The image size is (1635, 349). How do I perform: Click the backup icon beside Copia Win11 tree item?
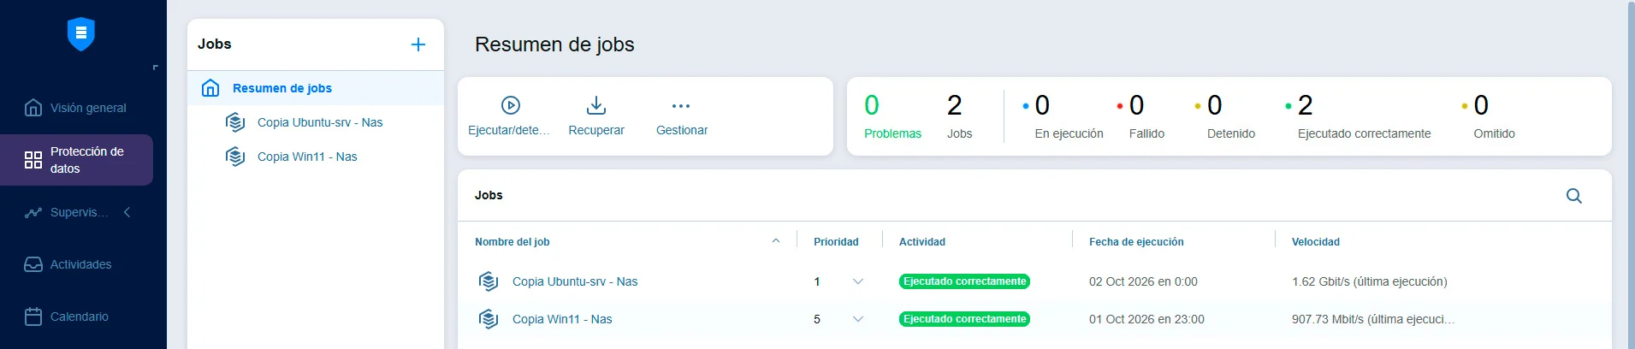point(235,157)
